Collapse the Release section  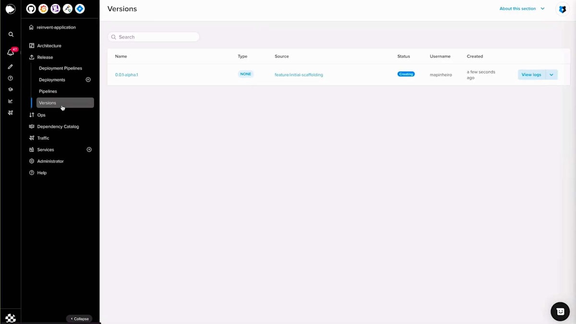click(41, 57)
